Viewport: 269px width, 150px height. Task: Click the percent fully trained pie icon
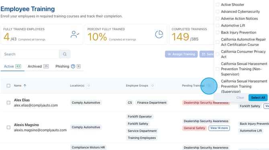point(159,34)
